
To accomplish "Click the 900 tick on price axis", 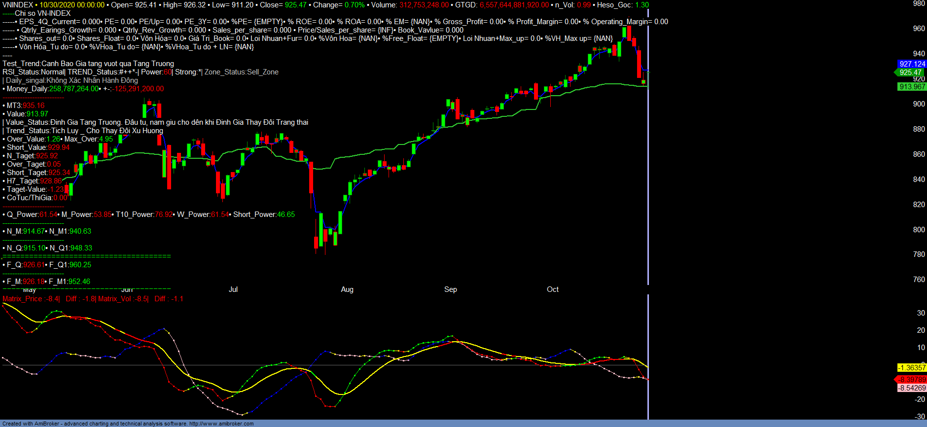I will tap(919, 104).
